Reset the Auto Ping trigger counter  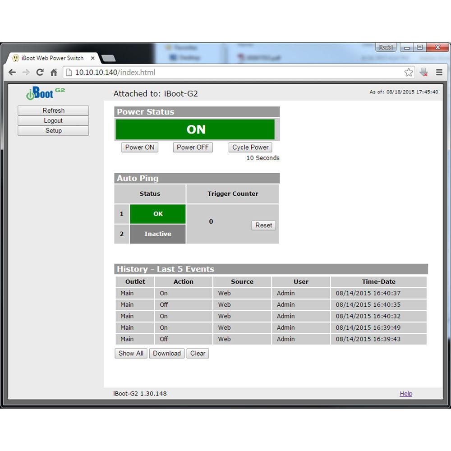point(263,225)
